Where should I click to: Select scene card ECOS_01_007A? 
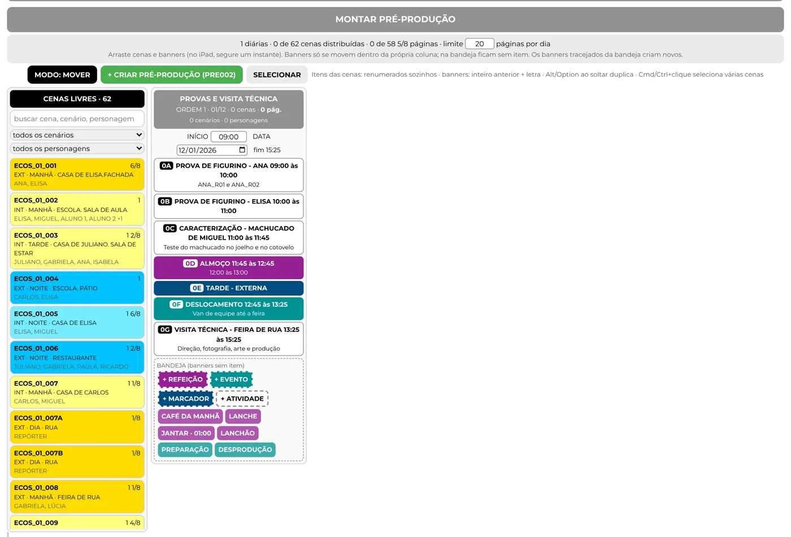(77, 427)
